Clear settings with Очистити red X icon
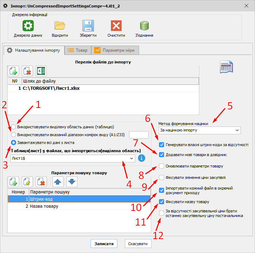The height and width of the screenshot is (253, 255). (x=116, y=26)
